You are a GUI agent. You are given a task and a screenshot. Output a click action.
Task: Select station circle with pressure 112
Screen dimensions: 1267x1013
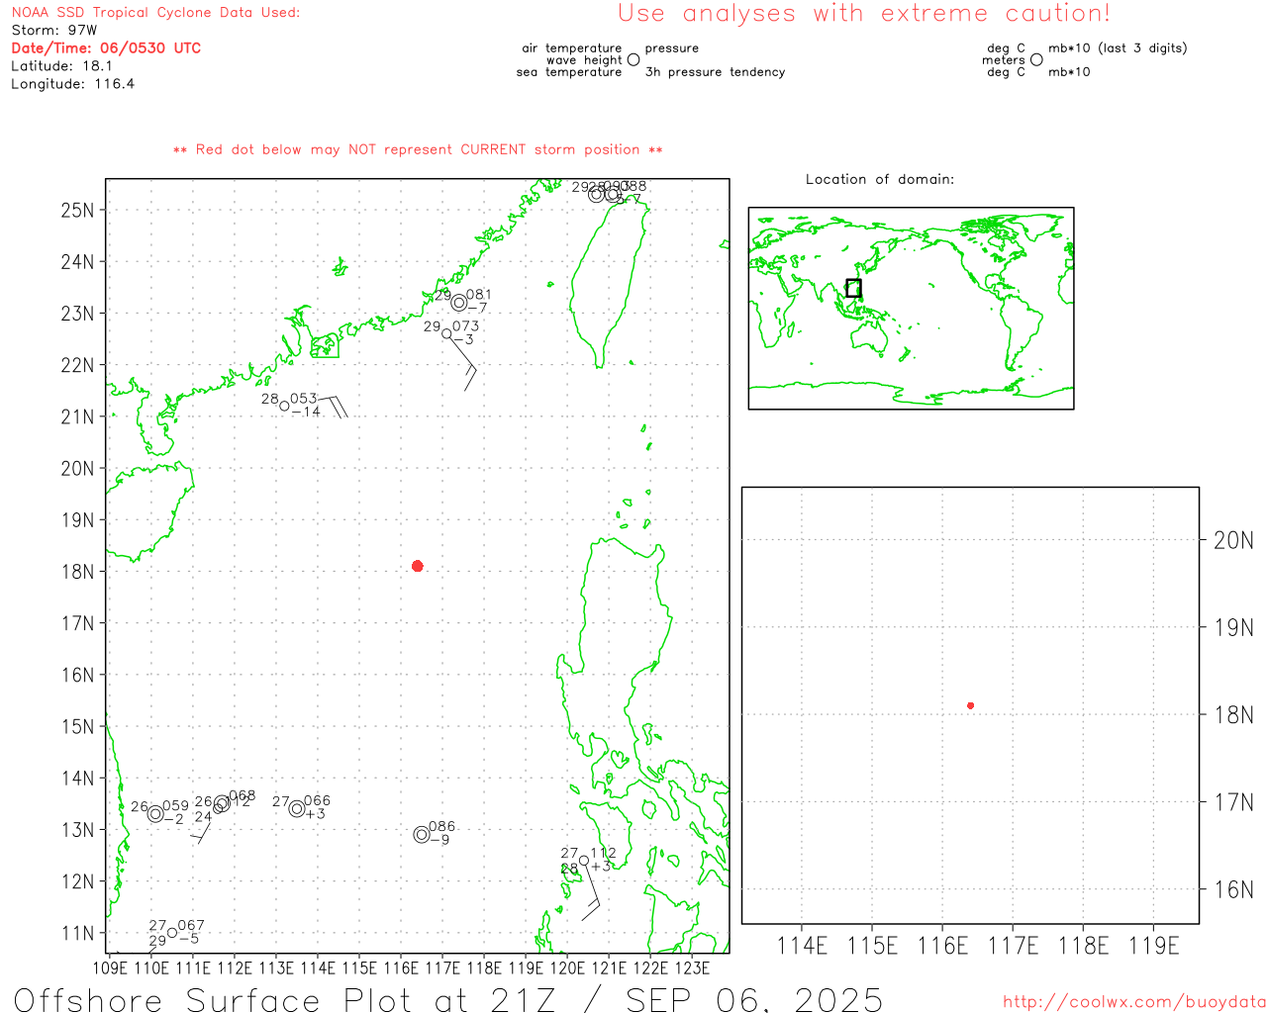tap(584, 861)
